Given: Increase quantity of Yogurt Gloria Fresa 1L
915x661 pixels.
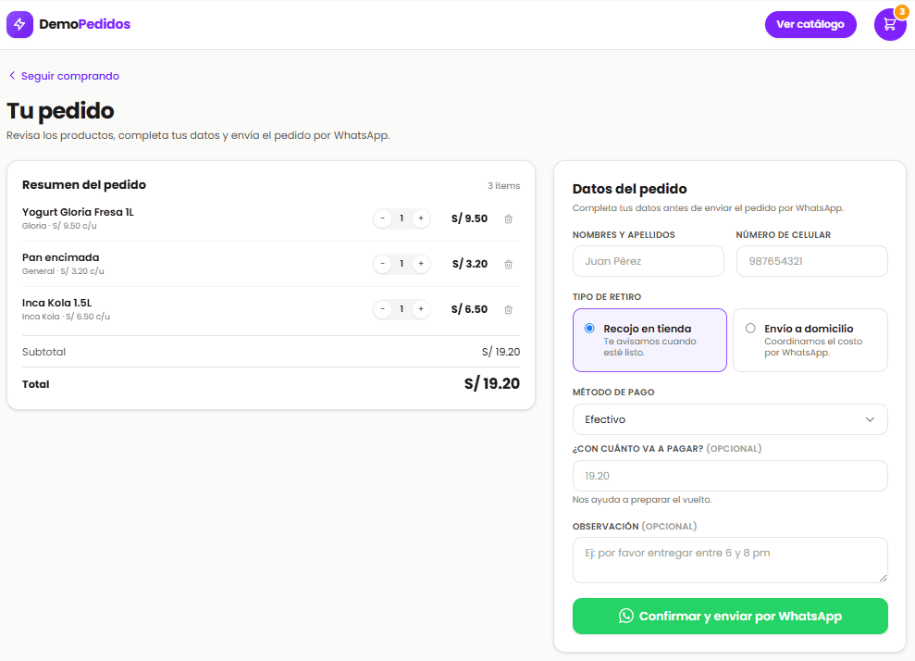Looking at the screenshot, I should (421, 218).
